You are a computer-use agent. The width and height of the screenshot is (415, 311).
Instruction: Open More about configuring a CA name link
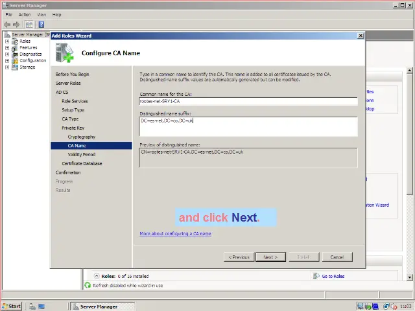(176, 234)
